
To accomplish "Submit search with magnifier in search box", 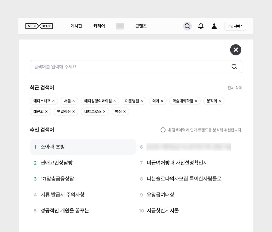I will click(234, 67).
